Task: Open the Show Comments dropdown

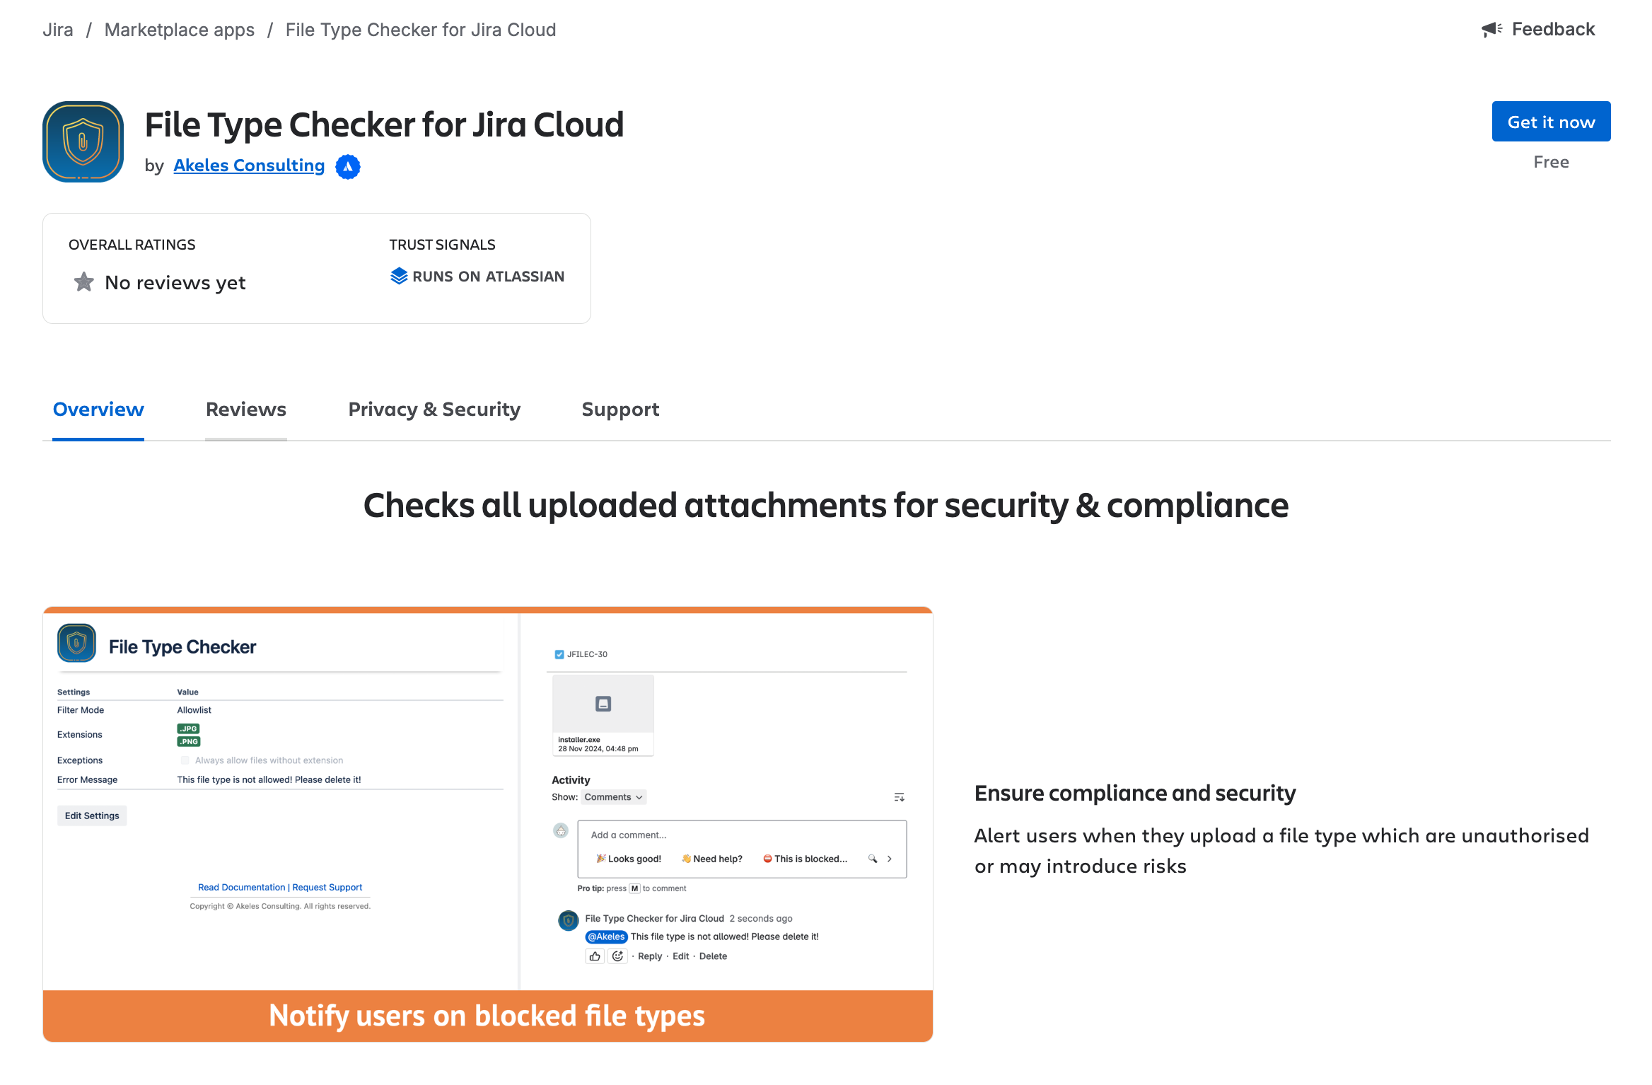Action: pos(612,796)
